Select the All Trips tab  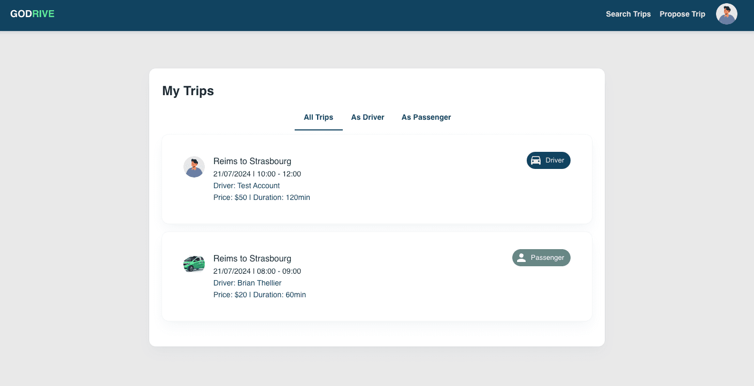coord(318,118)
